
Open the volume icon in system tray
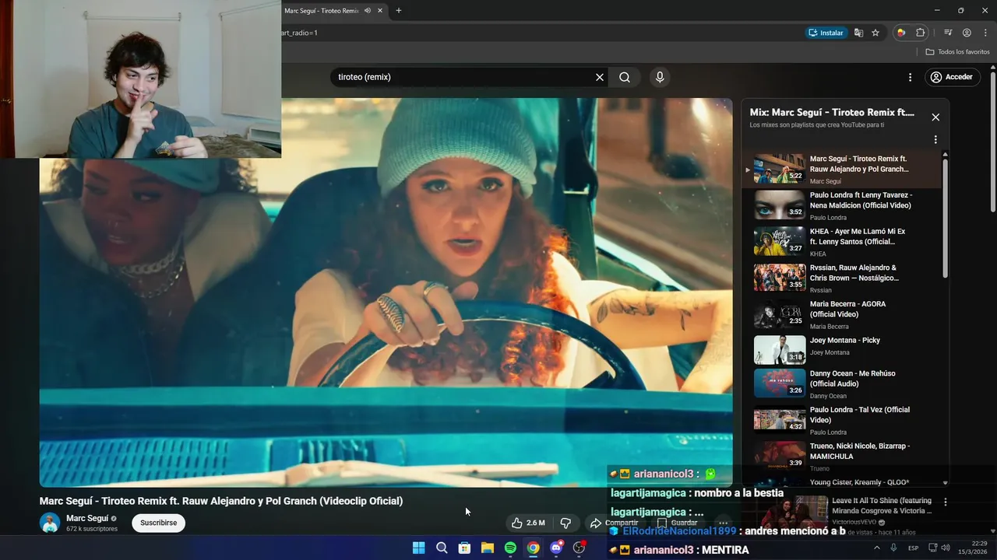tap(947, 548)
